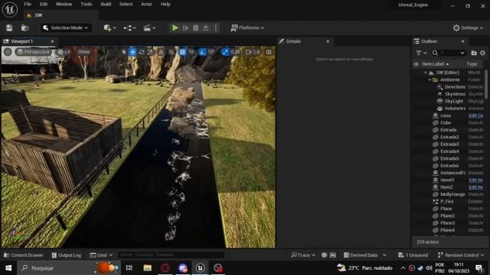Screen dimensions: 490x275
Task: Activate the rotate tool in viewport
Action: [142, 52]
